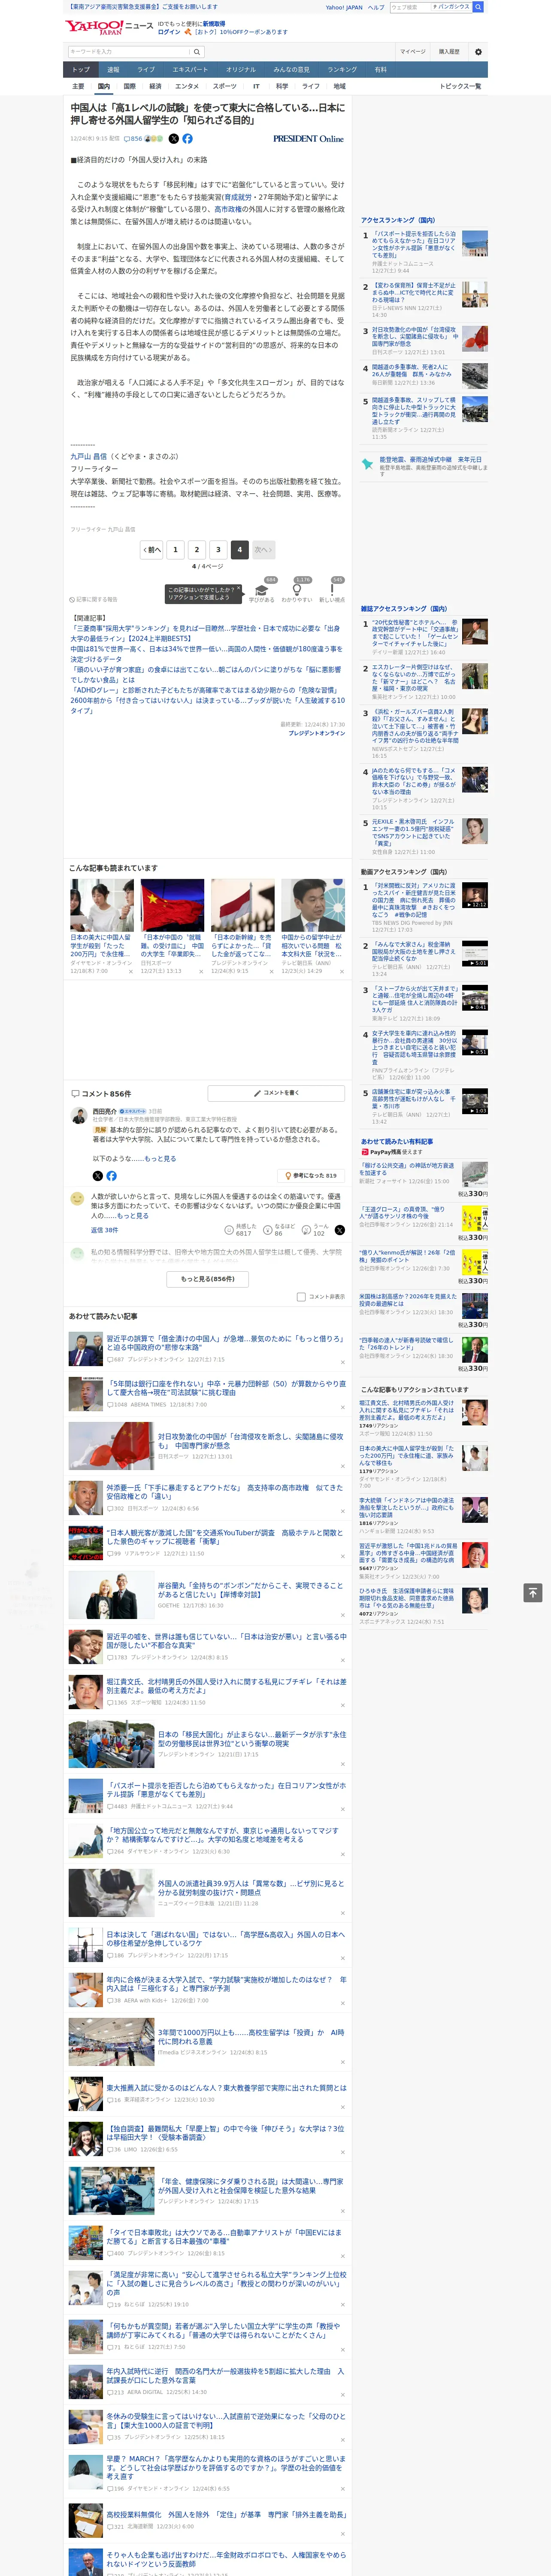Share the article on Facebook from the header
Viewport: 551px width, 2576px height.
click(187, 139)
